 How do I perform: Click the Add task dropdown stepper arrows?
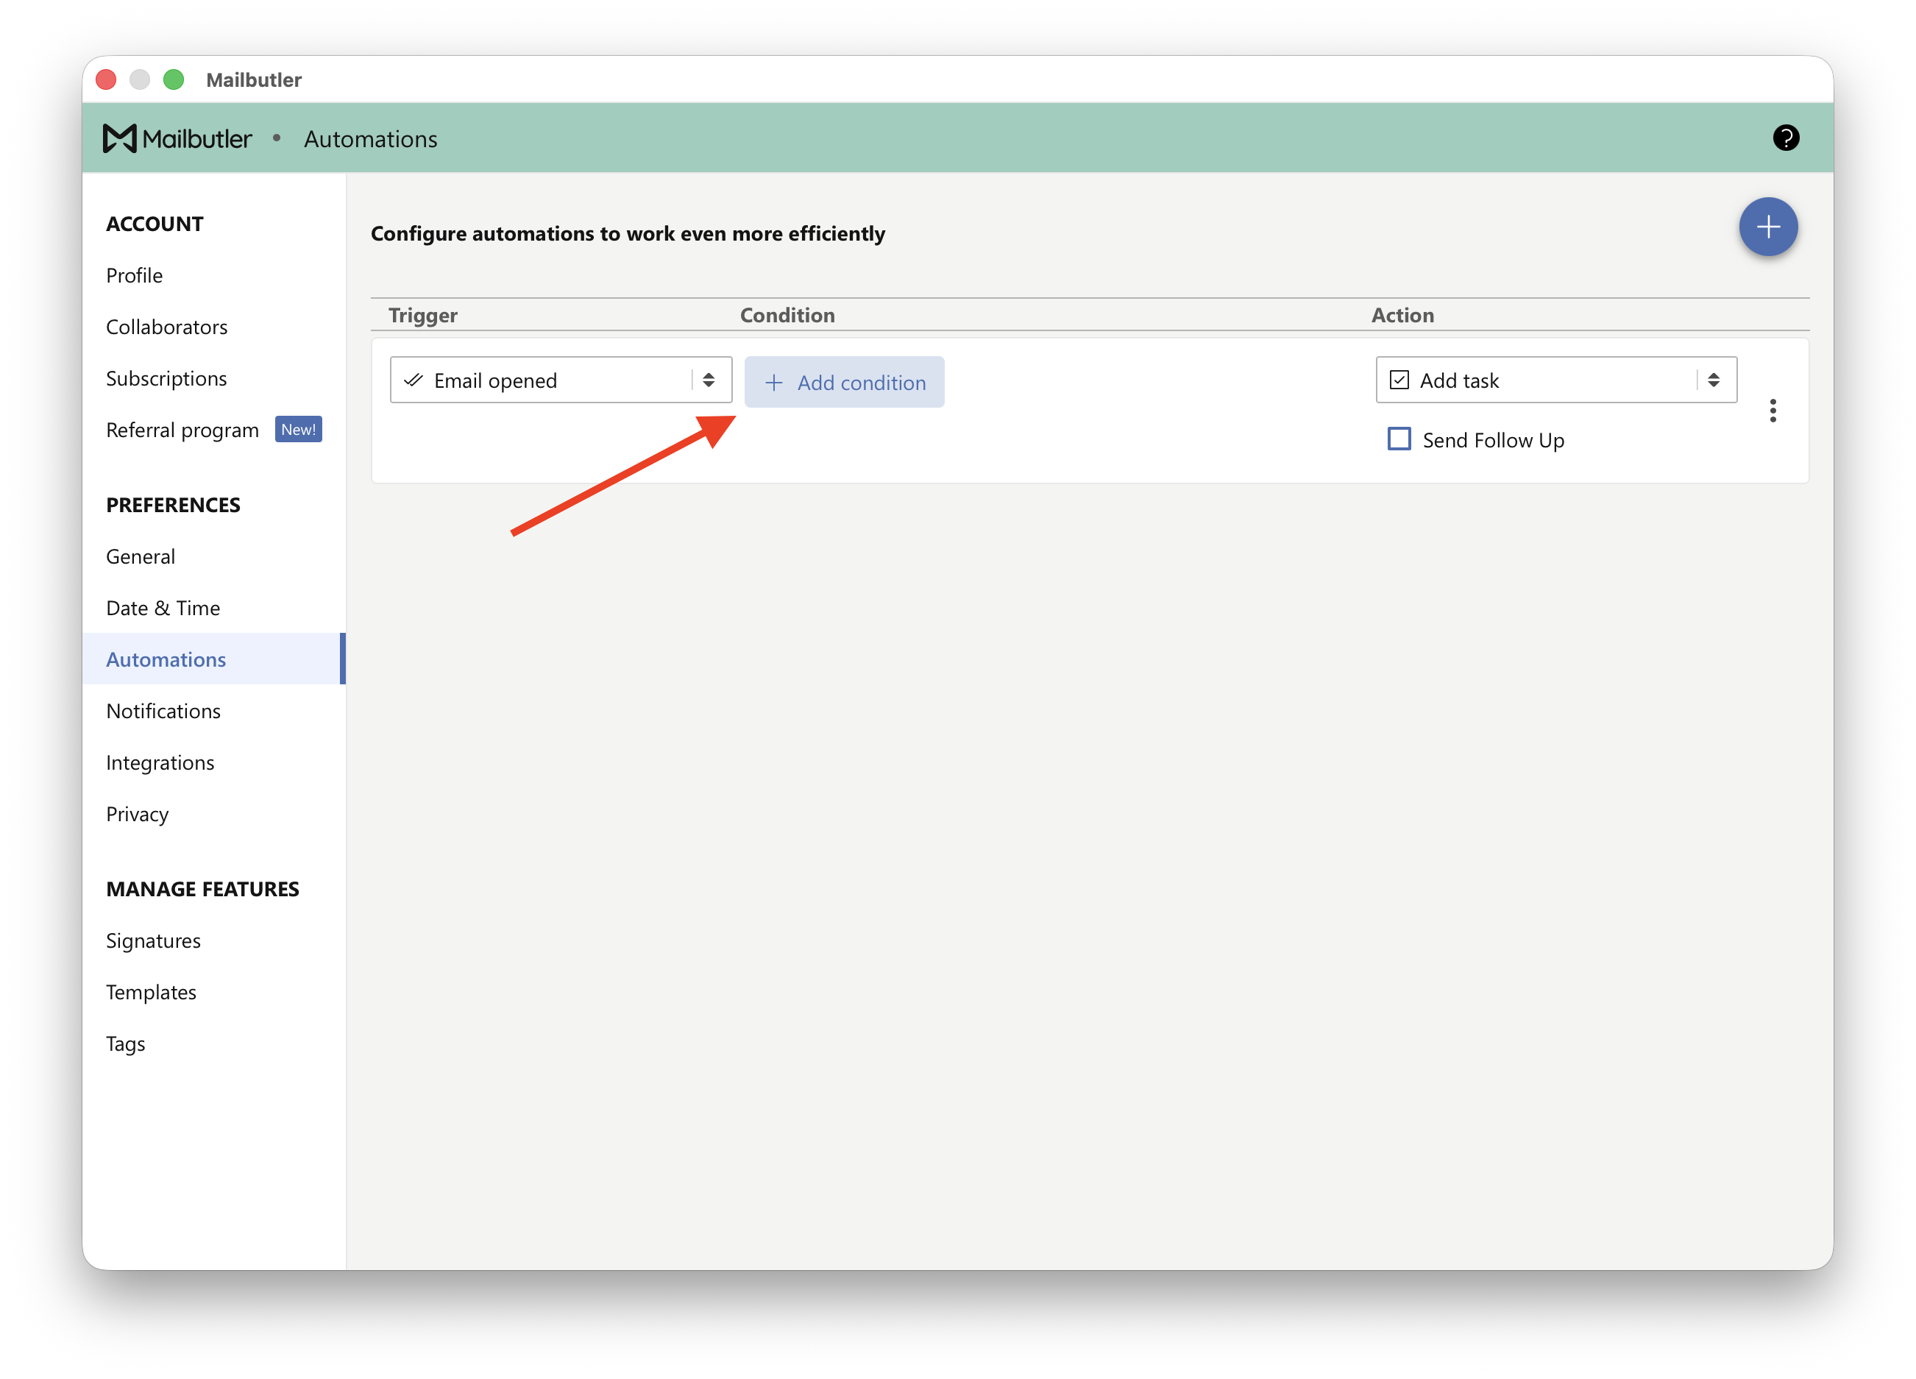point(1713,380)
